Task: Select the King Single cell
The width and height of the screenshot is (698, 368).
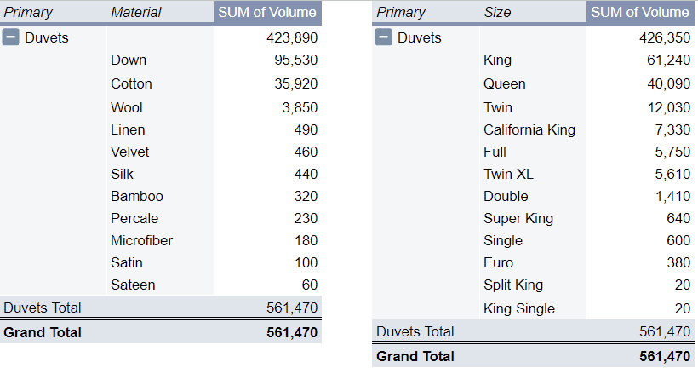Action: coord(519,308)
